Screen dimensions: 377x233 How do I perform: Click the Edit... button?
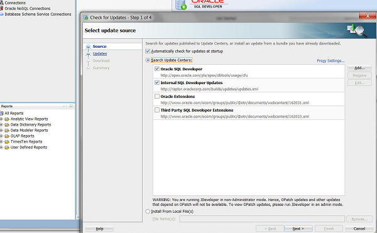[359, 83]
